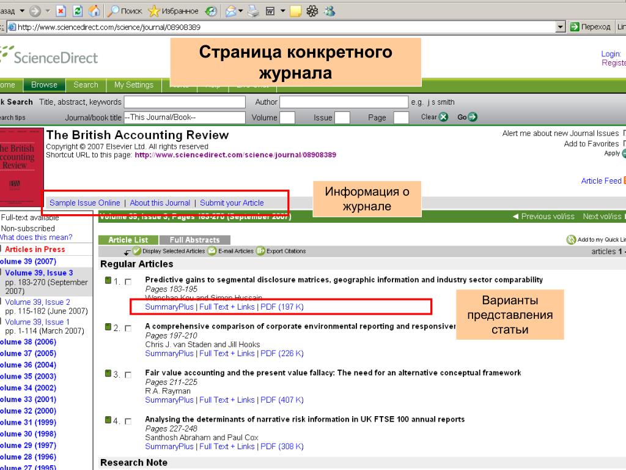Image resolution: width=626 pixels, height=470 pixels.
Task: Check the box for article 3
Action: (x=128, y=375)
